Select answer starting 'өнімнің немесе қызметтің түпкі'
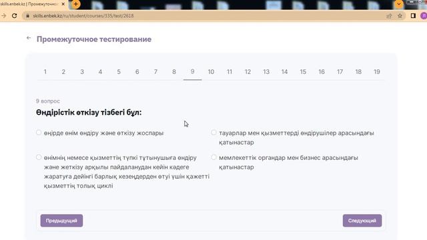Image resolution: width=427 pixels, height=240 pixels. coord(39,157)
